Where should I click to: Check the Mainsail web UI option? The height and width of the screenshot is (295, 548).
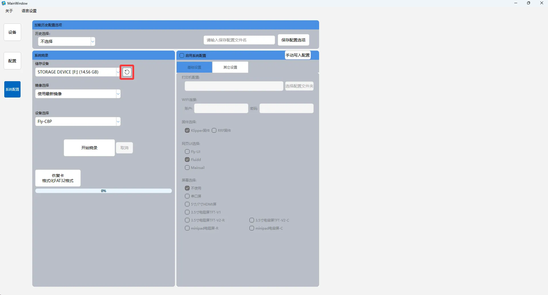click(x=187, y=168)
